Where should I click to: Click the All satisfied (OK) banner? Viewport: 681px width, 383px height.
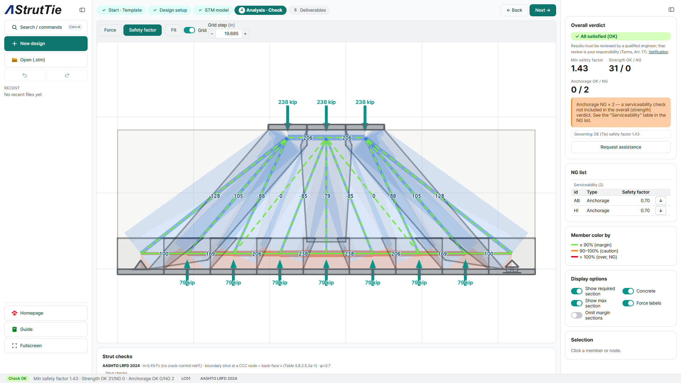(621, 37)
